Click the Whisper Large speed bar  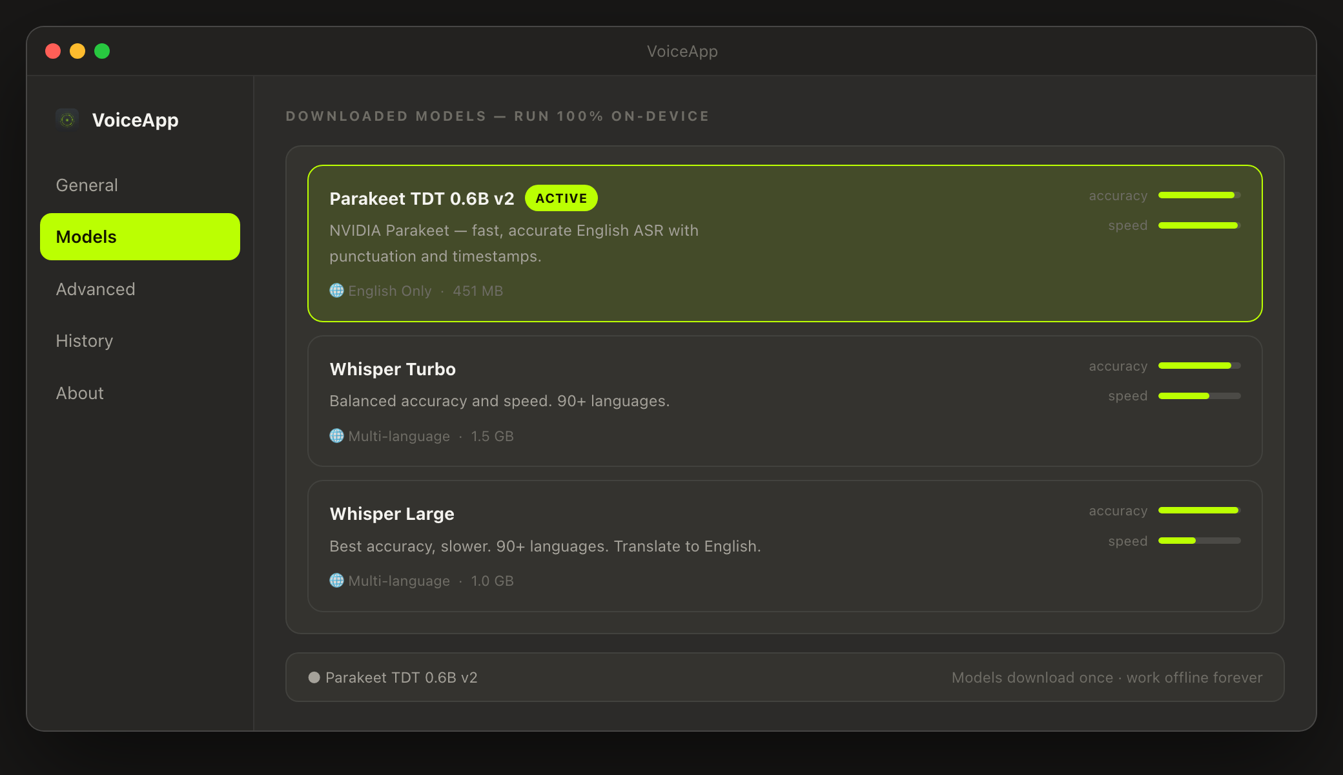point(1200,541)
